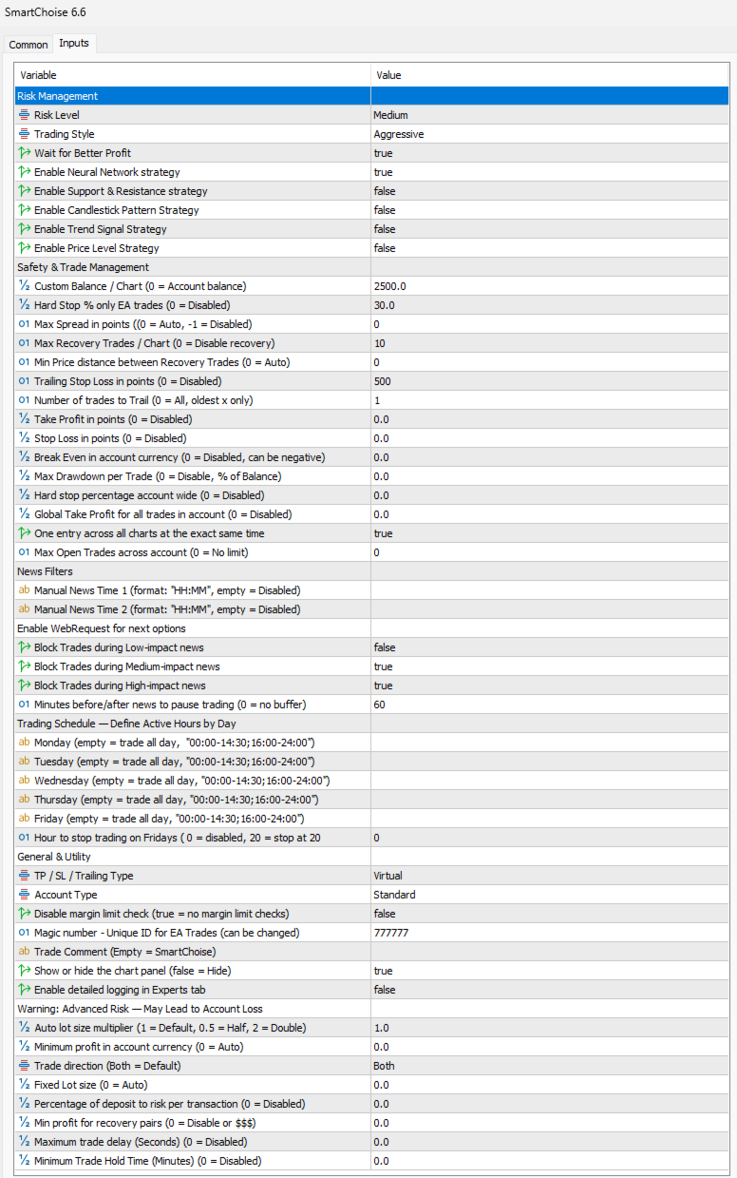This screenshot has width=737, height=1178.
Task: Edit the Auto lot size multiplier value 1.0
Action: click(x=550, y=1028)
